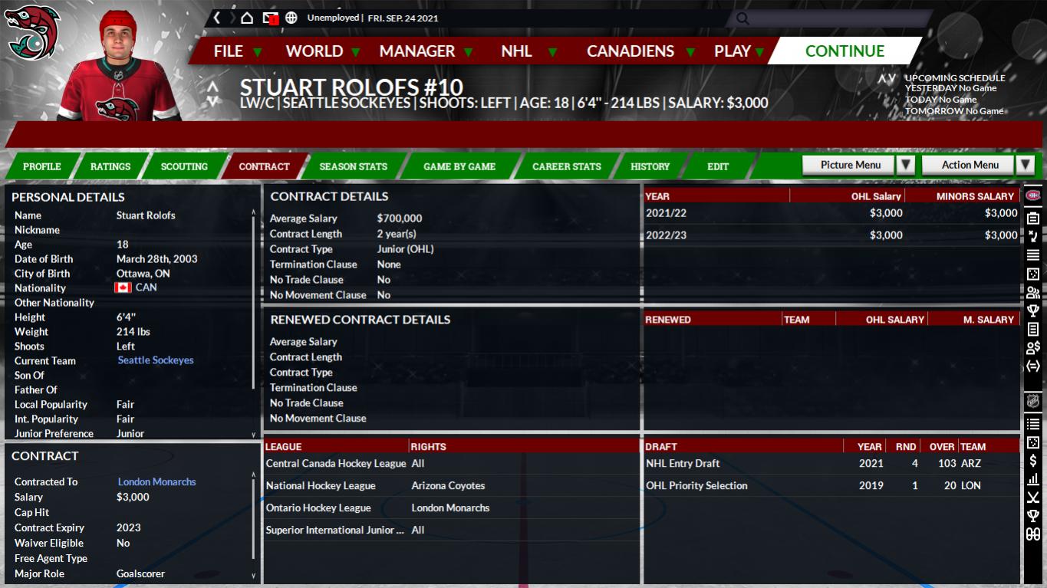This screenshot has width=1047, height=588.
Task: Open the London Monarchs link beside Contracted To
Action: pyautogui.click(x=156, y=481)
